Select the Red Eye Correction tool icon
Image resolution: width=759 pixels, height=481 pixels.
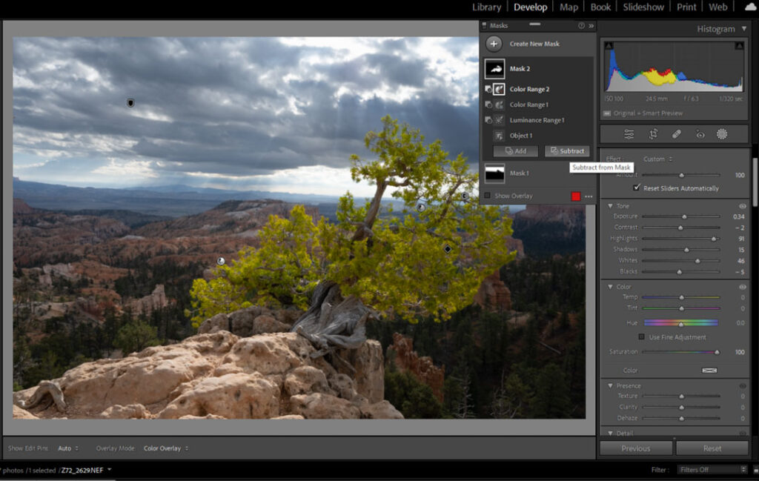click(700, 135)
